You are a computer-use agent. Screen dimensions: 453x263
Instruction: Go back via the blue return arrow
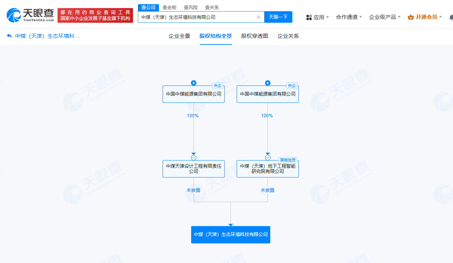pyautogui.click(x=9, y=36)
